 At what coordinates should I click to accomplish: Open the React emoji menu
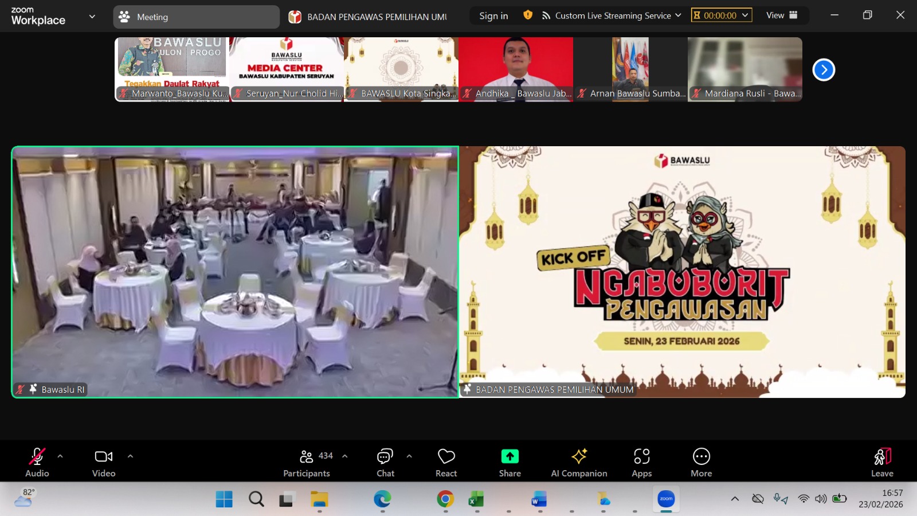pyautogui.click(x=446, y=462)
